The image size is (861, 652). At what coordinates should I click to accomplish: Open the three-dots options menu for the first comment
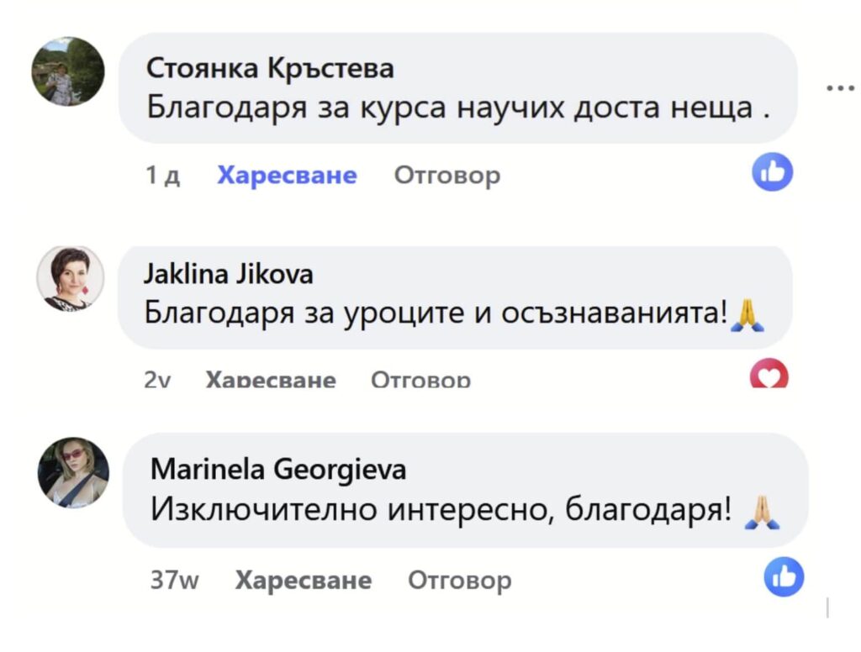[840, 87]
